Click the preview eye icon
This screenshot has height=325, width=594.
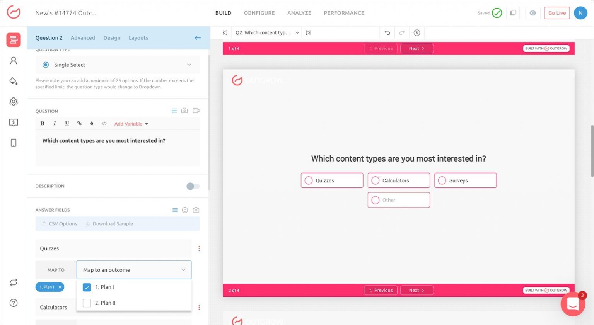point(533,13)
